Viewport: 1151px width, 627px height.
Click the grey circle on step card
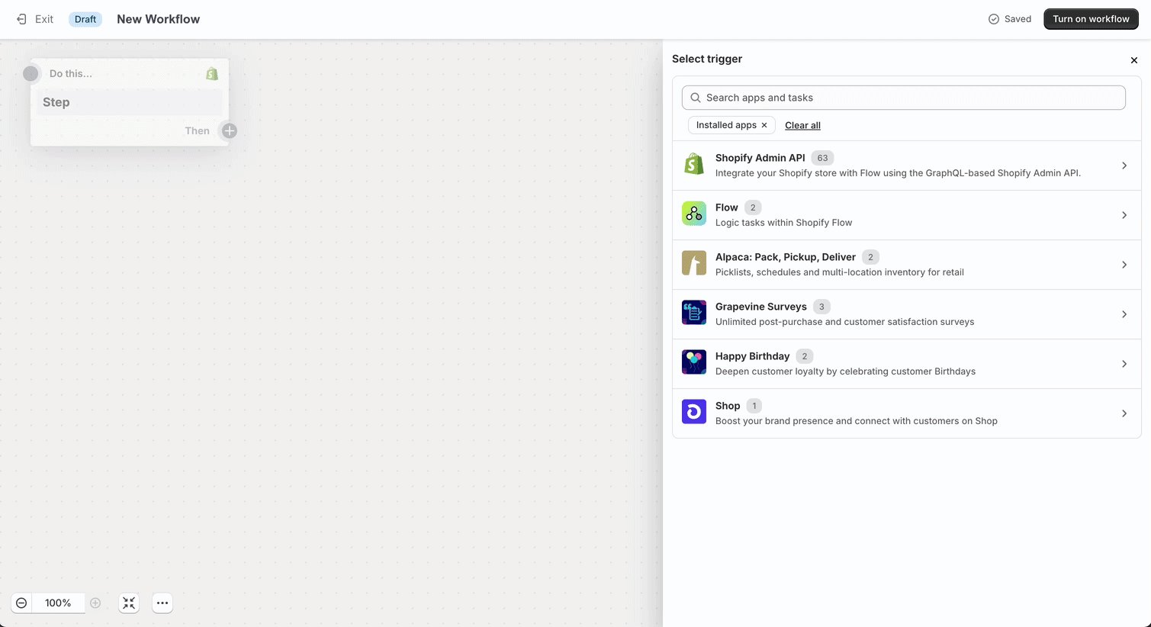pyautogui.click(x=31, y=74)
